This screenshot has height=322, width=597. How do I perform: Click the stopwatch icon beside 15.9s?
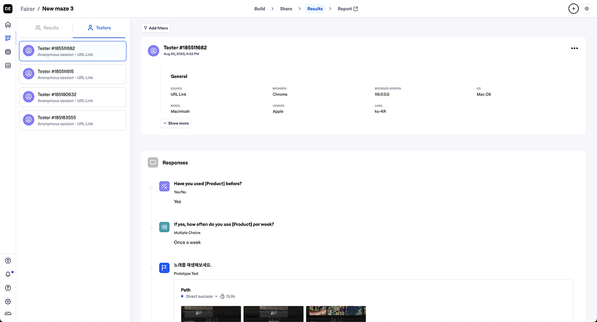click(x=222, y=296)
